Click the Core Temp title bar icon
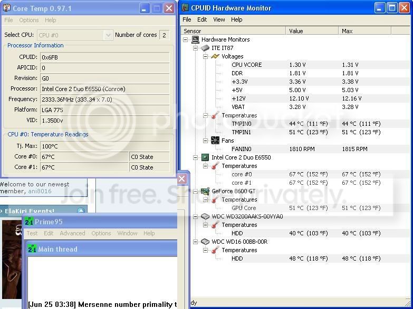The image size is (413, 309). pyautogui.click(x=6, y=8)
